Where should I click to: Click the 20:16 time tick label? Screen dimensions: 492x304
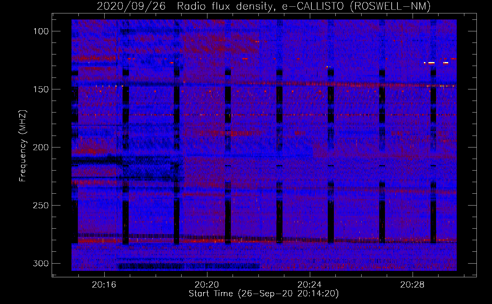click(x=104, y=285)
